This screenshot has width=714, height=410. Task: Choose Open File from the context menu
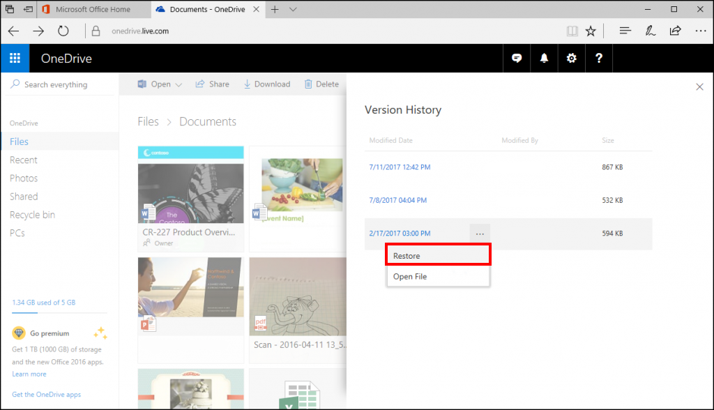[x=438, y=277]
